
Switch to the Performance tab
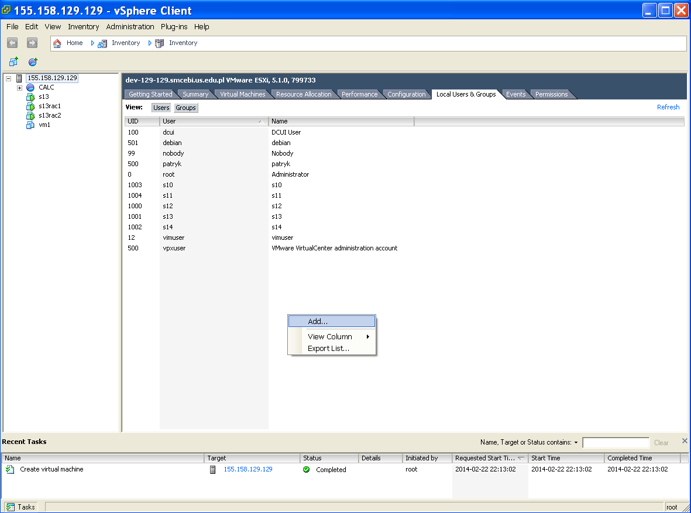360,94
